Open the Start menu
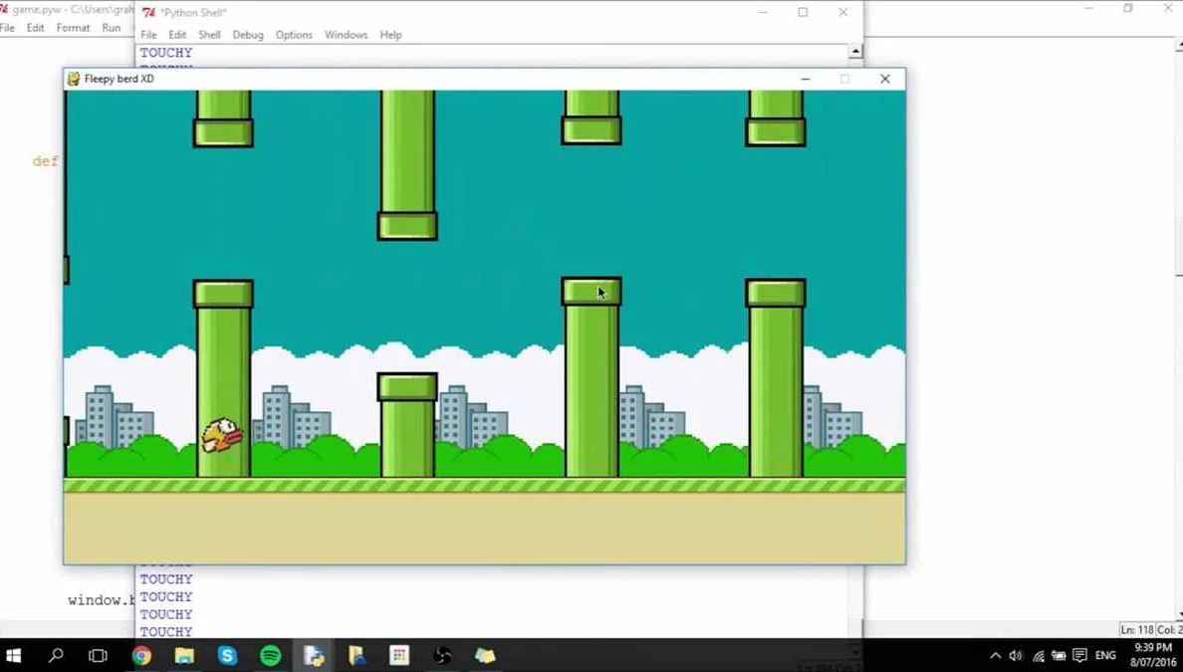The width and height of the screenshot is (1183, 672). [x=14, y=656]
